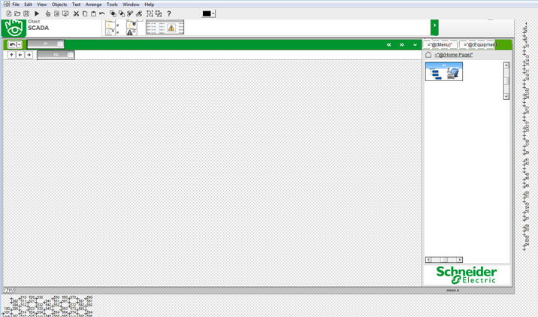538x317 pixels.
Task: Click the Save disk icon
Action: [26, 14]
